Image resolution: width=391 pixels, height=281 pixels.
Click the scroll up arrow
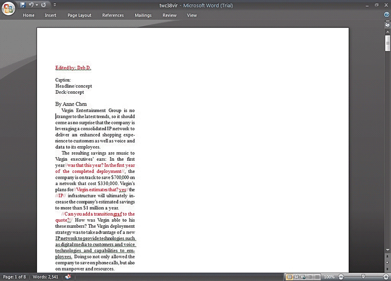pyautogui.click(x=387, y=32)
